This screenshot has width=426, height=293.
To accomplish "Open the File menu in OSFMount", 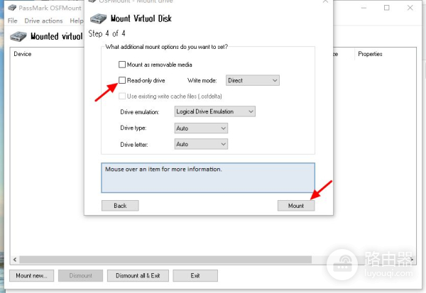I will click(x=13, y=21).
